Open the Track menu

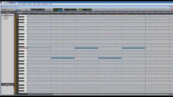click(x=12, y=4)
